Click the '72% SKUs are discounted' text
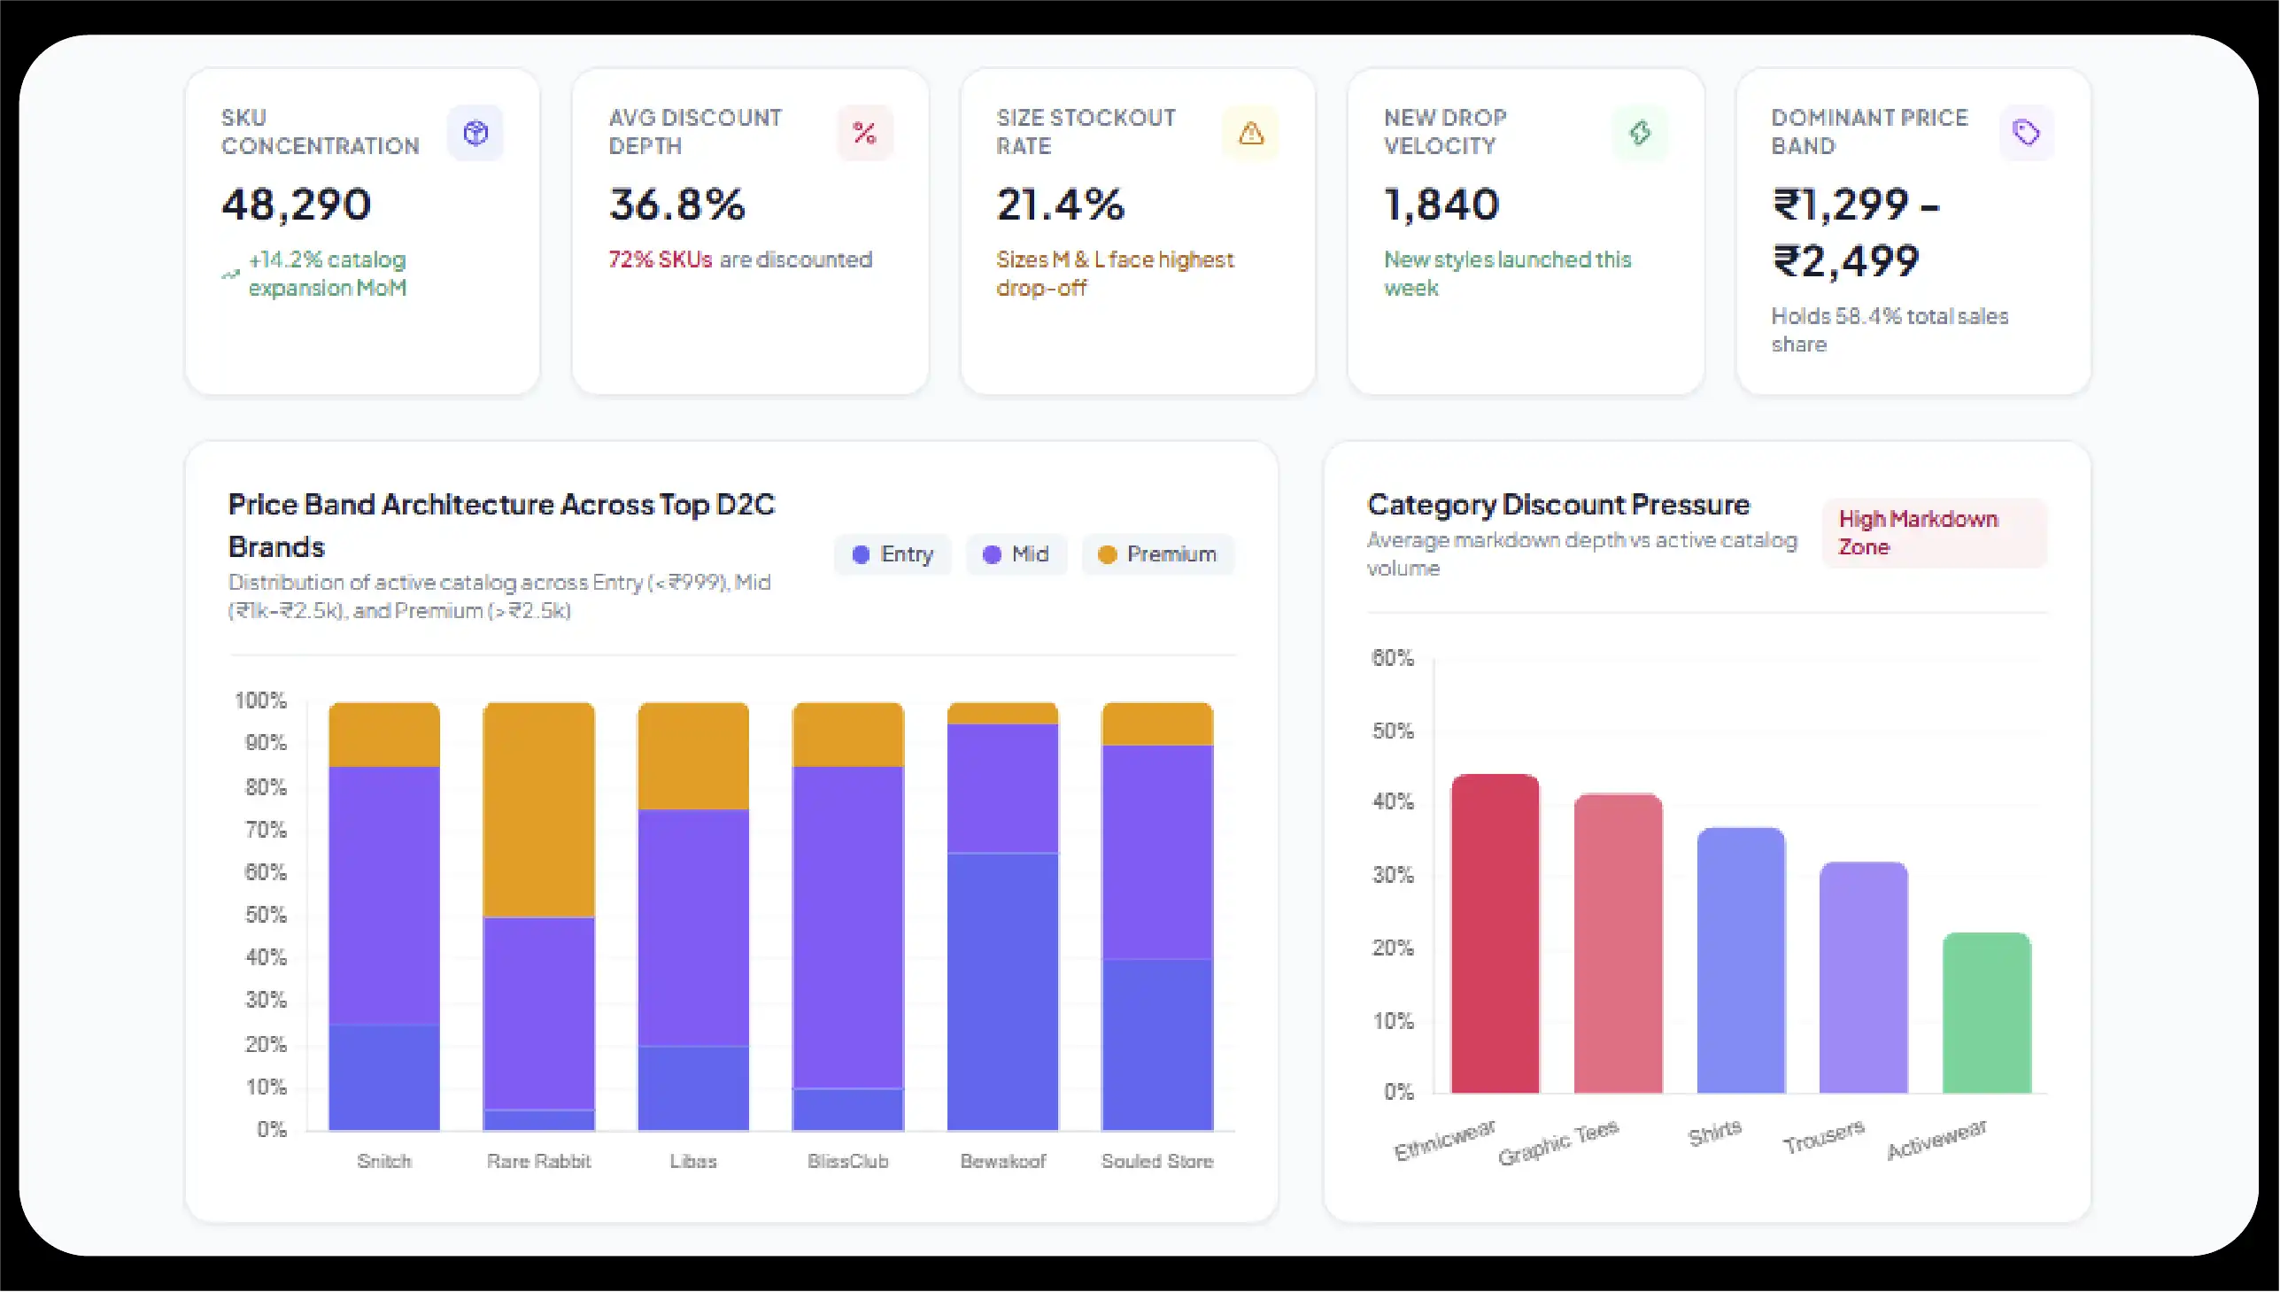Image resolution: width=2280 pixels, height=1292 pixels. coord(741,259)
